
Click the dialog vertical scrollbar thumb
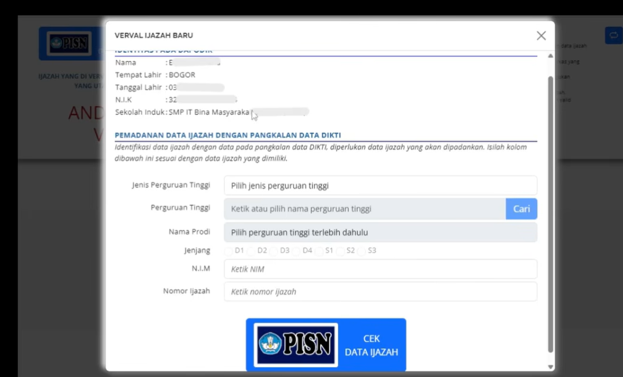click(550, 214)
